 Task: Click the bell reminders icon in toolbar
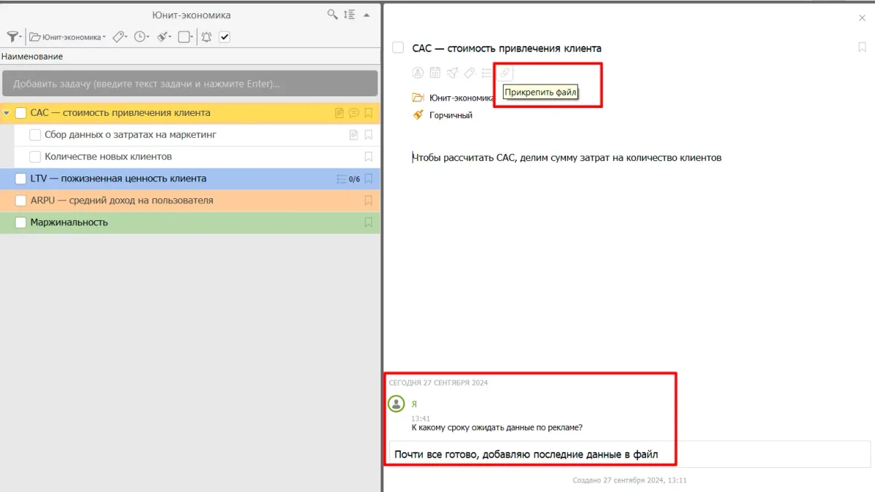206,37
